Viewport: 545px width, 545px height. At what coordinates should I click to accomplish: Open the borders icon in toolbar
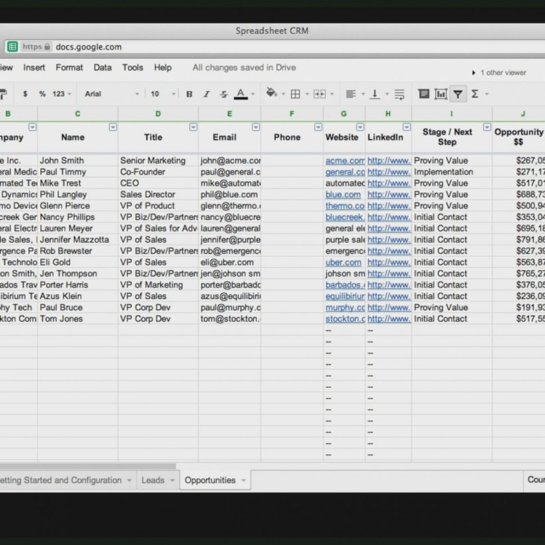click(x=296, y=94)
